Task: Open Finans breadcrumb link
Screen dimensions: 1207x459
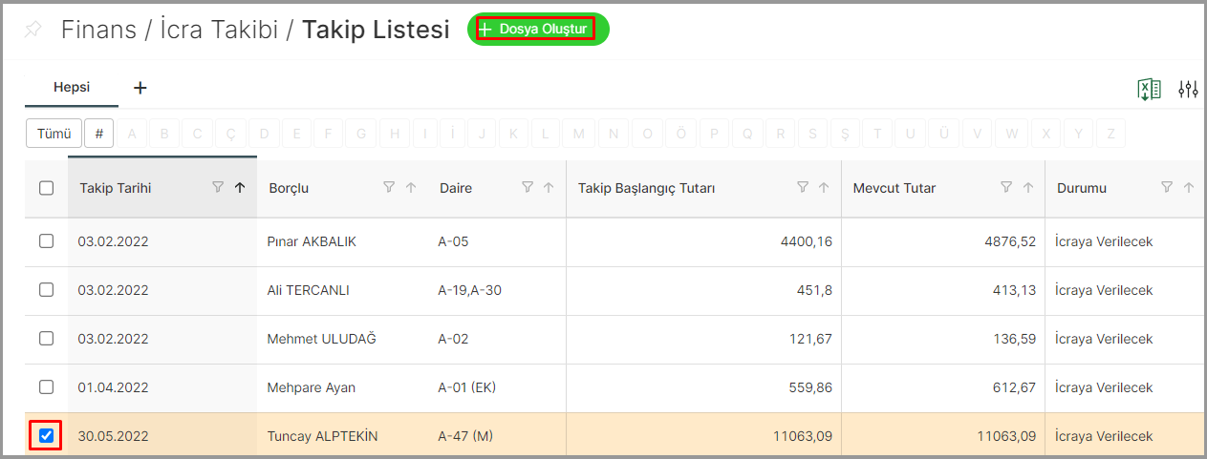Action: pos(97,30)
